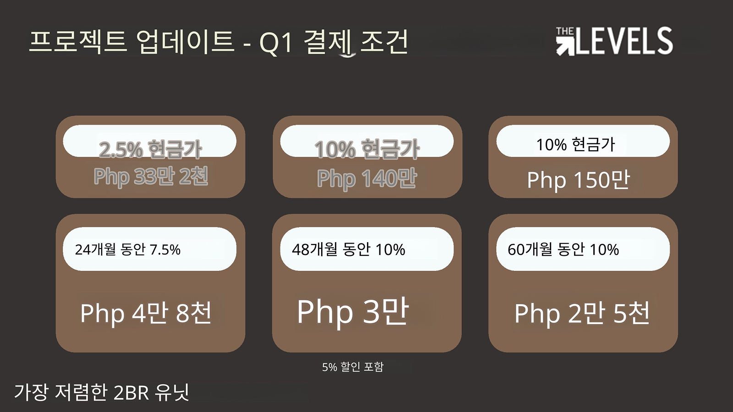Click the 60개월 동안 10% pill
This screenshot has height=412, width=733.
coord(583,249)
